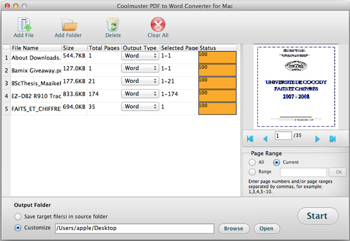Click the PDF preview thumbnail
Screen dimensions: 350x241
coord(296,87)
